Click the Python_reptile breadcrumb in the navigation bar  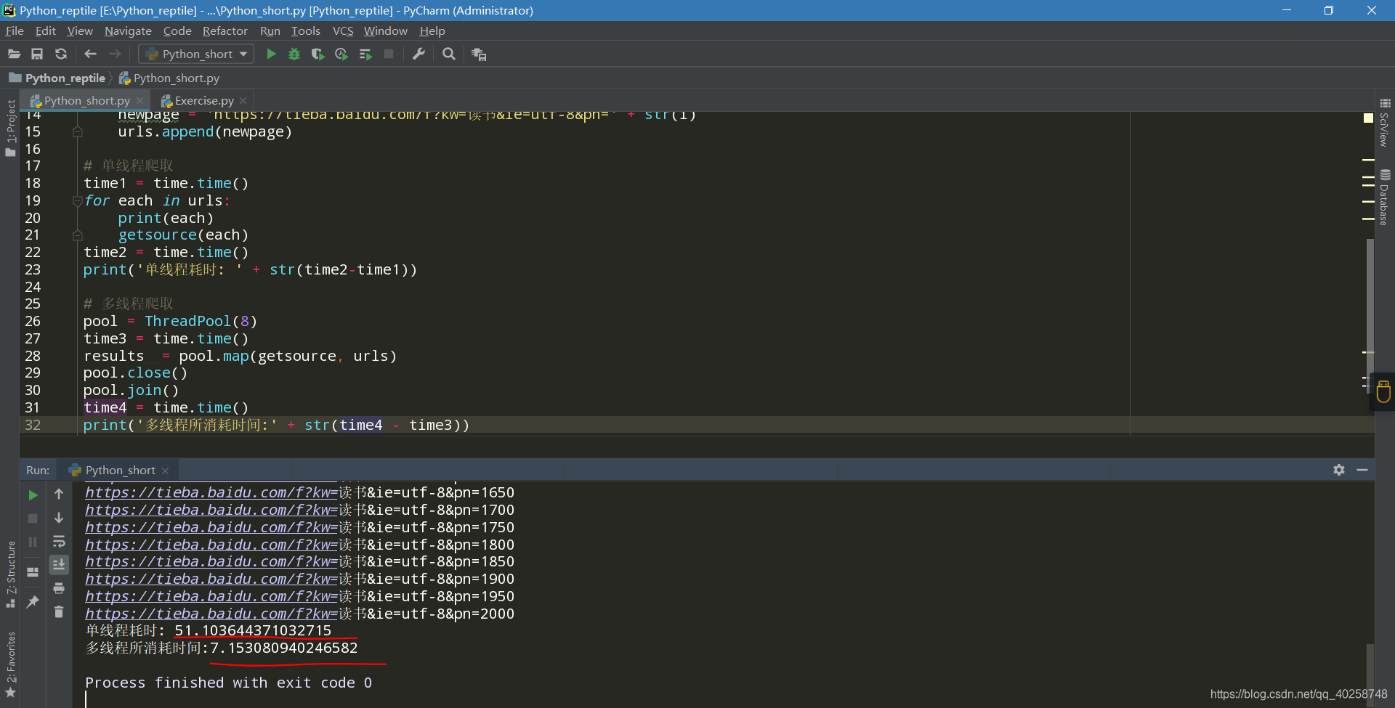coord(57,78)
